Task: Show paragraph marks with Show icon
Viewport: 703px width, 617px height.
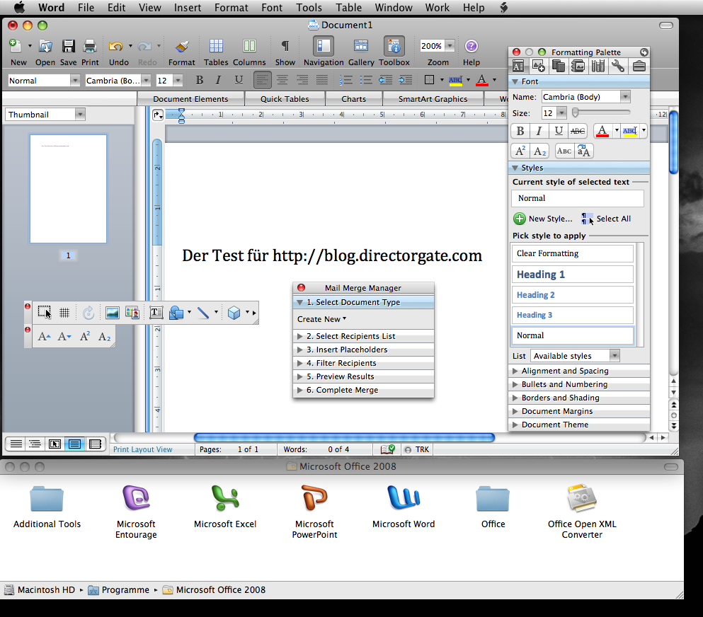Action: [x=285, y=46]
